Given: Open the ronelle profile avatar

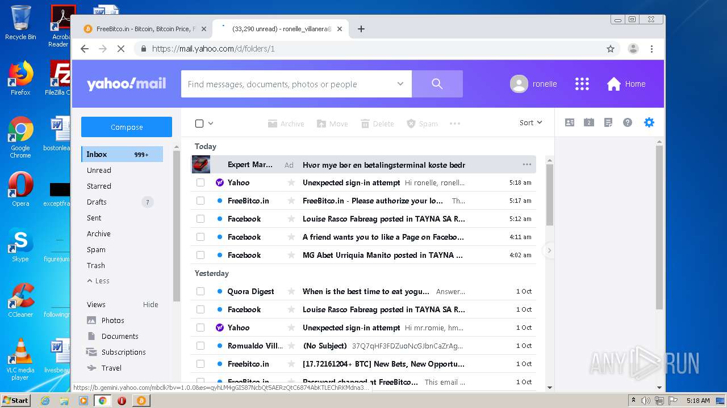Looking at the screenshot, I should [x=519, y=84].
